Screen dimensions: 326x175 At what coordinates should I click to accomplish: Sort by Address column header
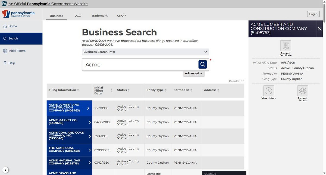pos(212,90)
